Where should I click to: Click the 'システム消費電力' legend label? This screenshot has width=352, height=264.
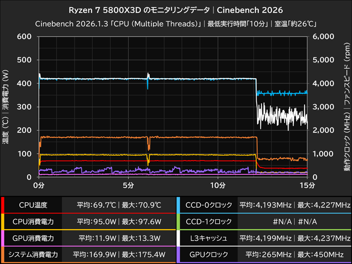tap(33, 255)
